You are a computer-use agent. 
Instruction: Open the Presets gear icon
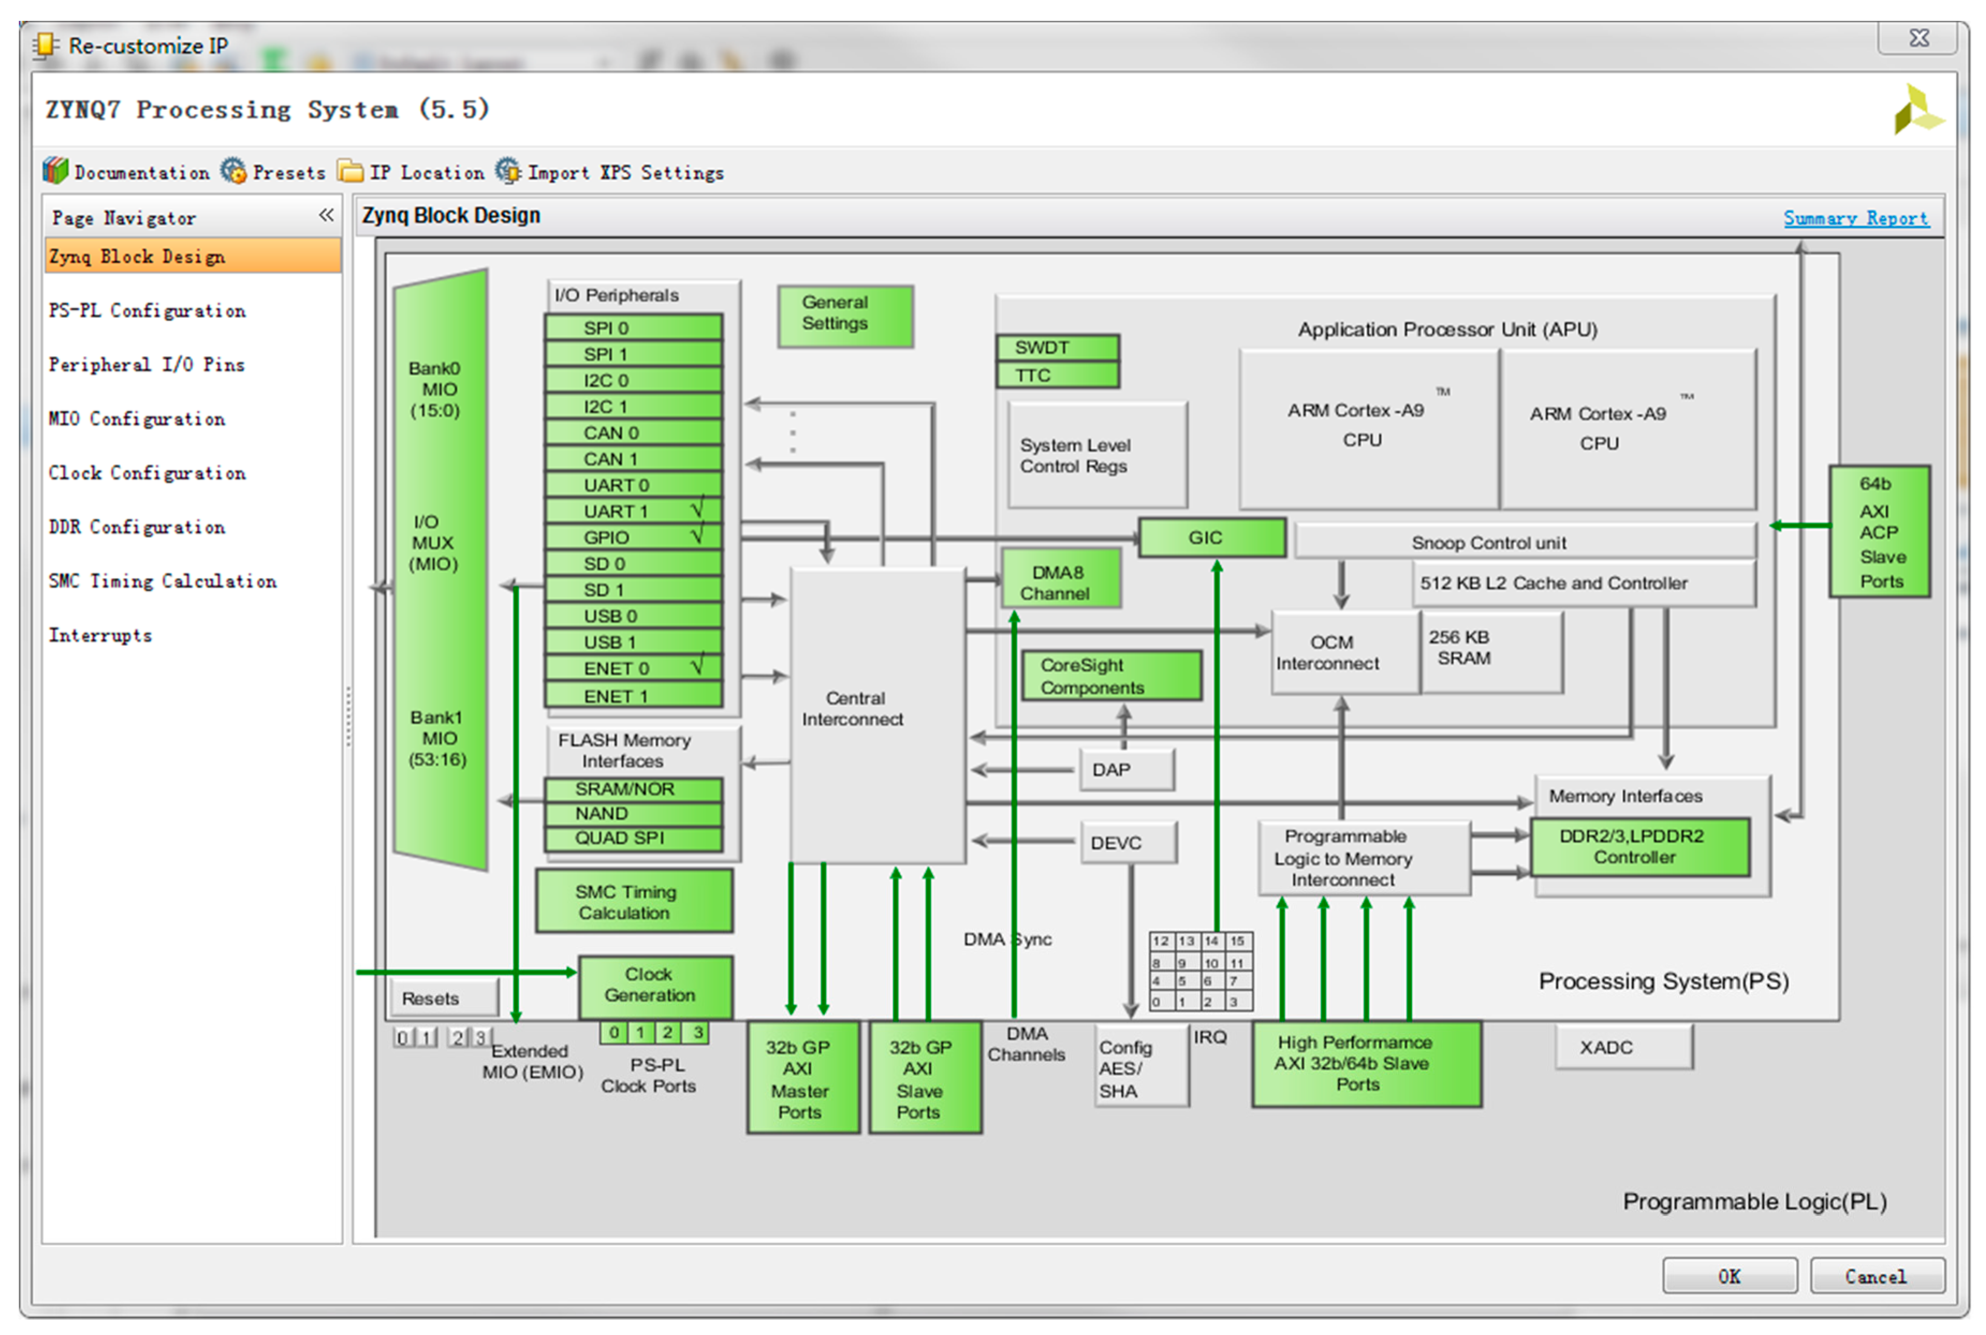(x=233, y=171)
